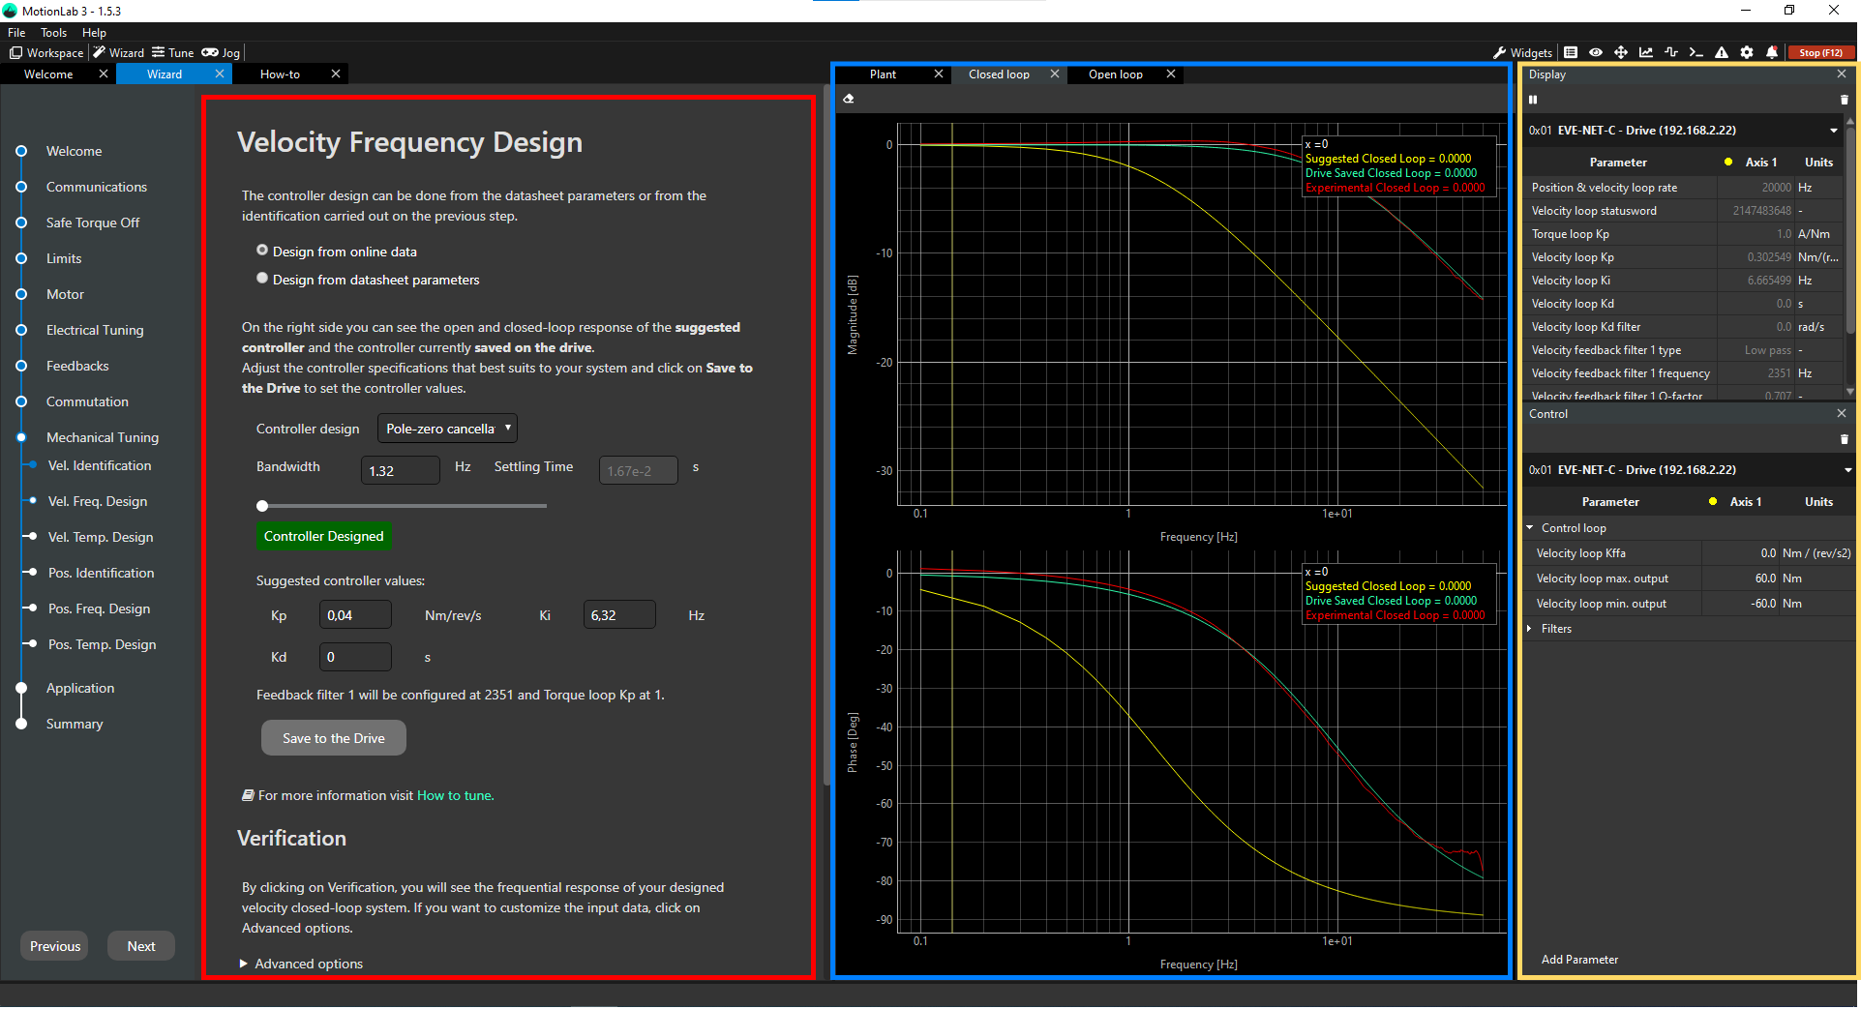
Task: Click the Kp value input field
Action: [354, 613]
